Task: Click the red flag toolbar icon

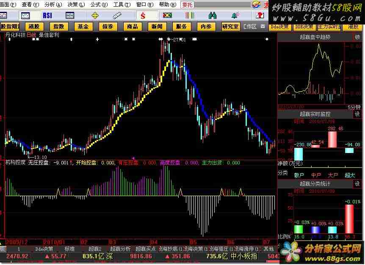Action: (260, 16)
